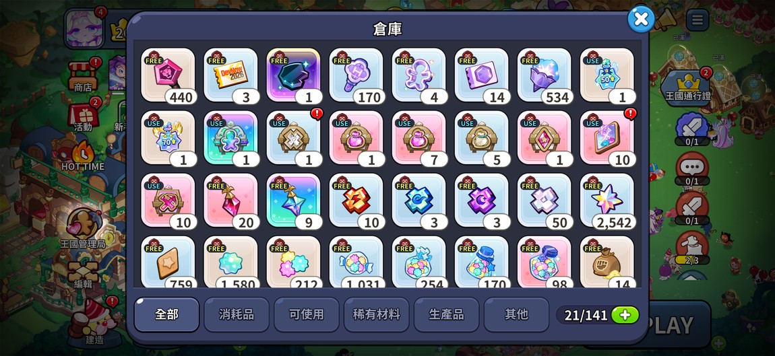Image resolution: width=775 pixels, height=356 pixels.
Task: Open the magic mirror item showing 10
Action: click(x=607, y=138)
